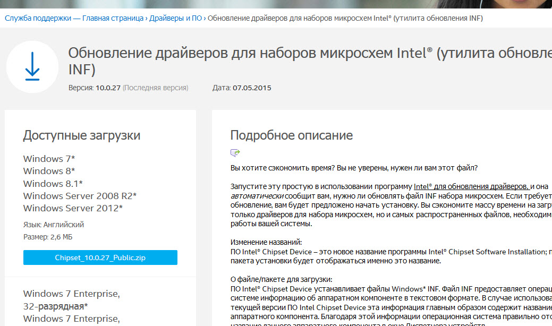Choose the Windows Server 2012* entry
The height and width of the screenshot is (326, 552).
pos(73,208)
